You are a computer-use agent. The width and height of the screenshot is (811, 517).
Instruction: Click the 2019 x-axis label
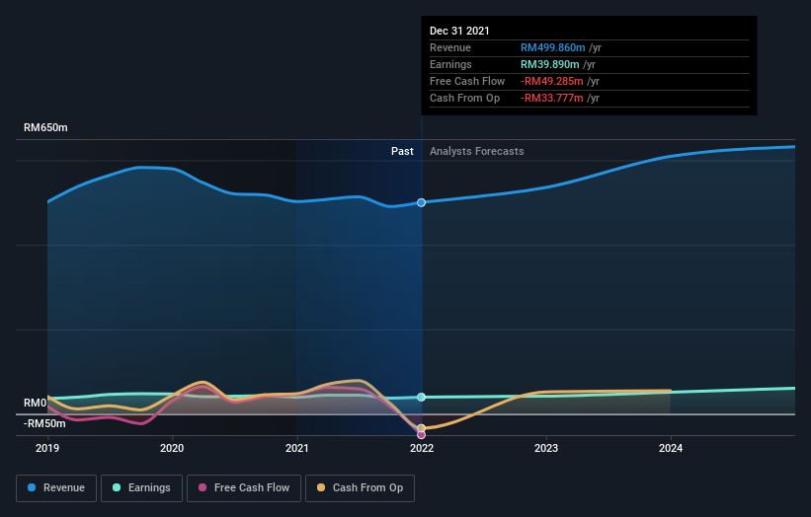tap(47, 448)
